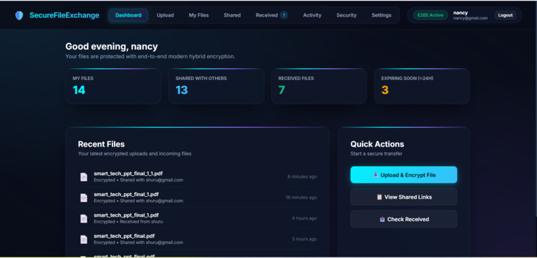Click the Received count badge showing 7
The height and width of the screenshot is (258, 537).
tap(284, 15)
